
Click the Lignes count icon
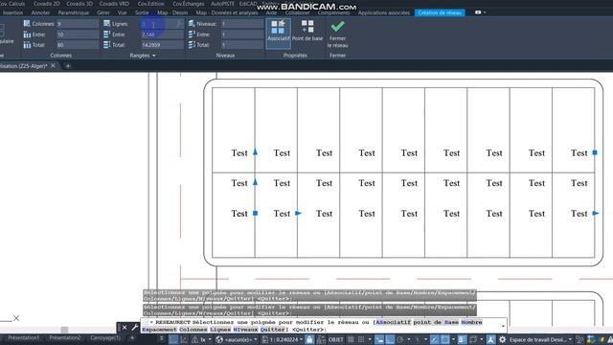106,23
